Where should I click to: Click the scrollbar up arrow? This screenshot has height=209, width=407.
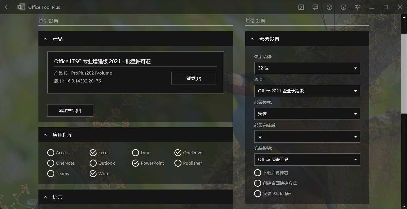(404, 17)
